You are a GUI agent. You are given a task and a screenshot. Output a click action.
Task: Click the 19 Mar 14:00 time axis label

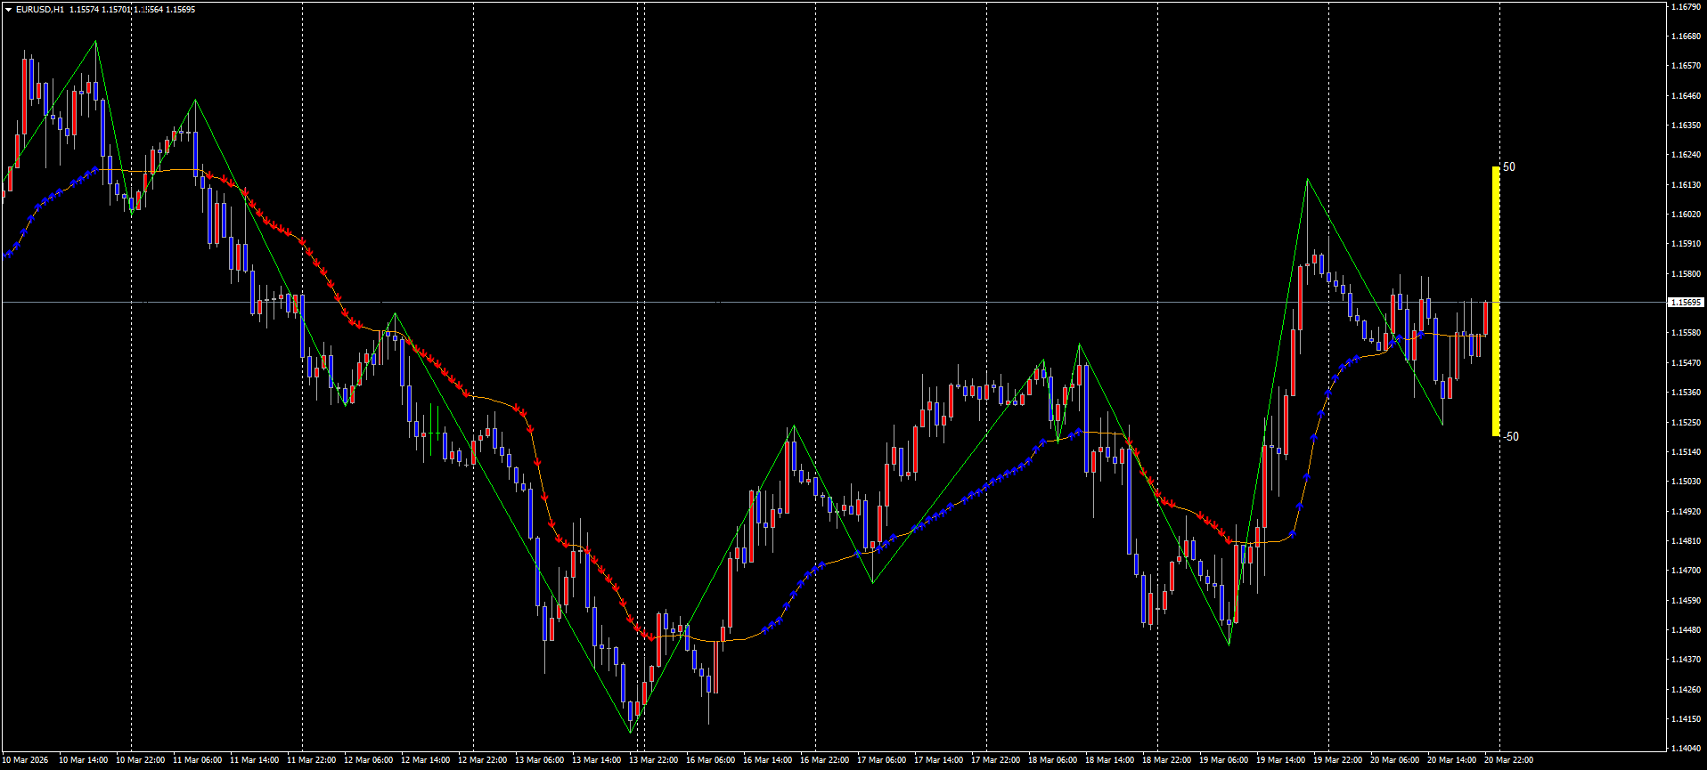[x=1280, y=760]
